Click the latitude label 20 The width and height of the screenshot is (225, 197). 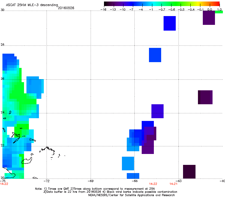[x=2, y=178]
